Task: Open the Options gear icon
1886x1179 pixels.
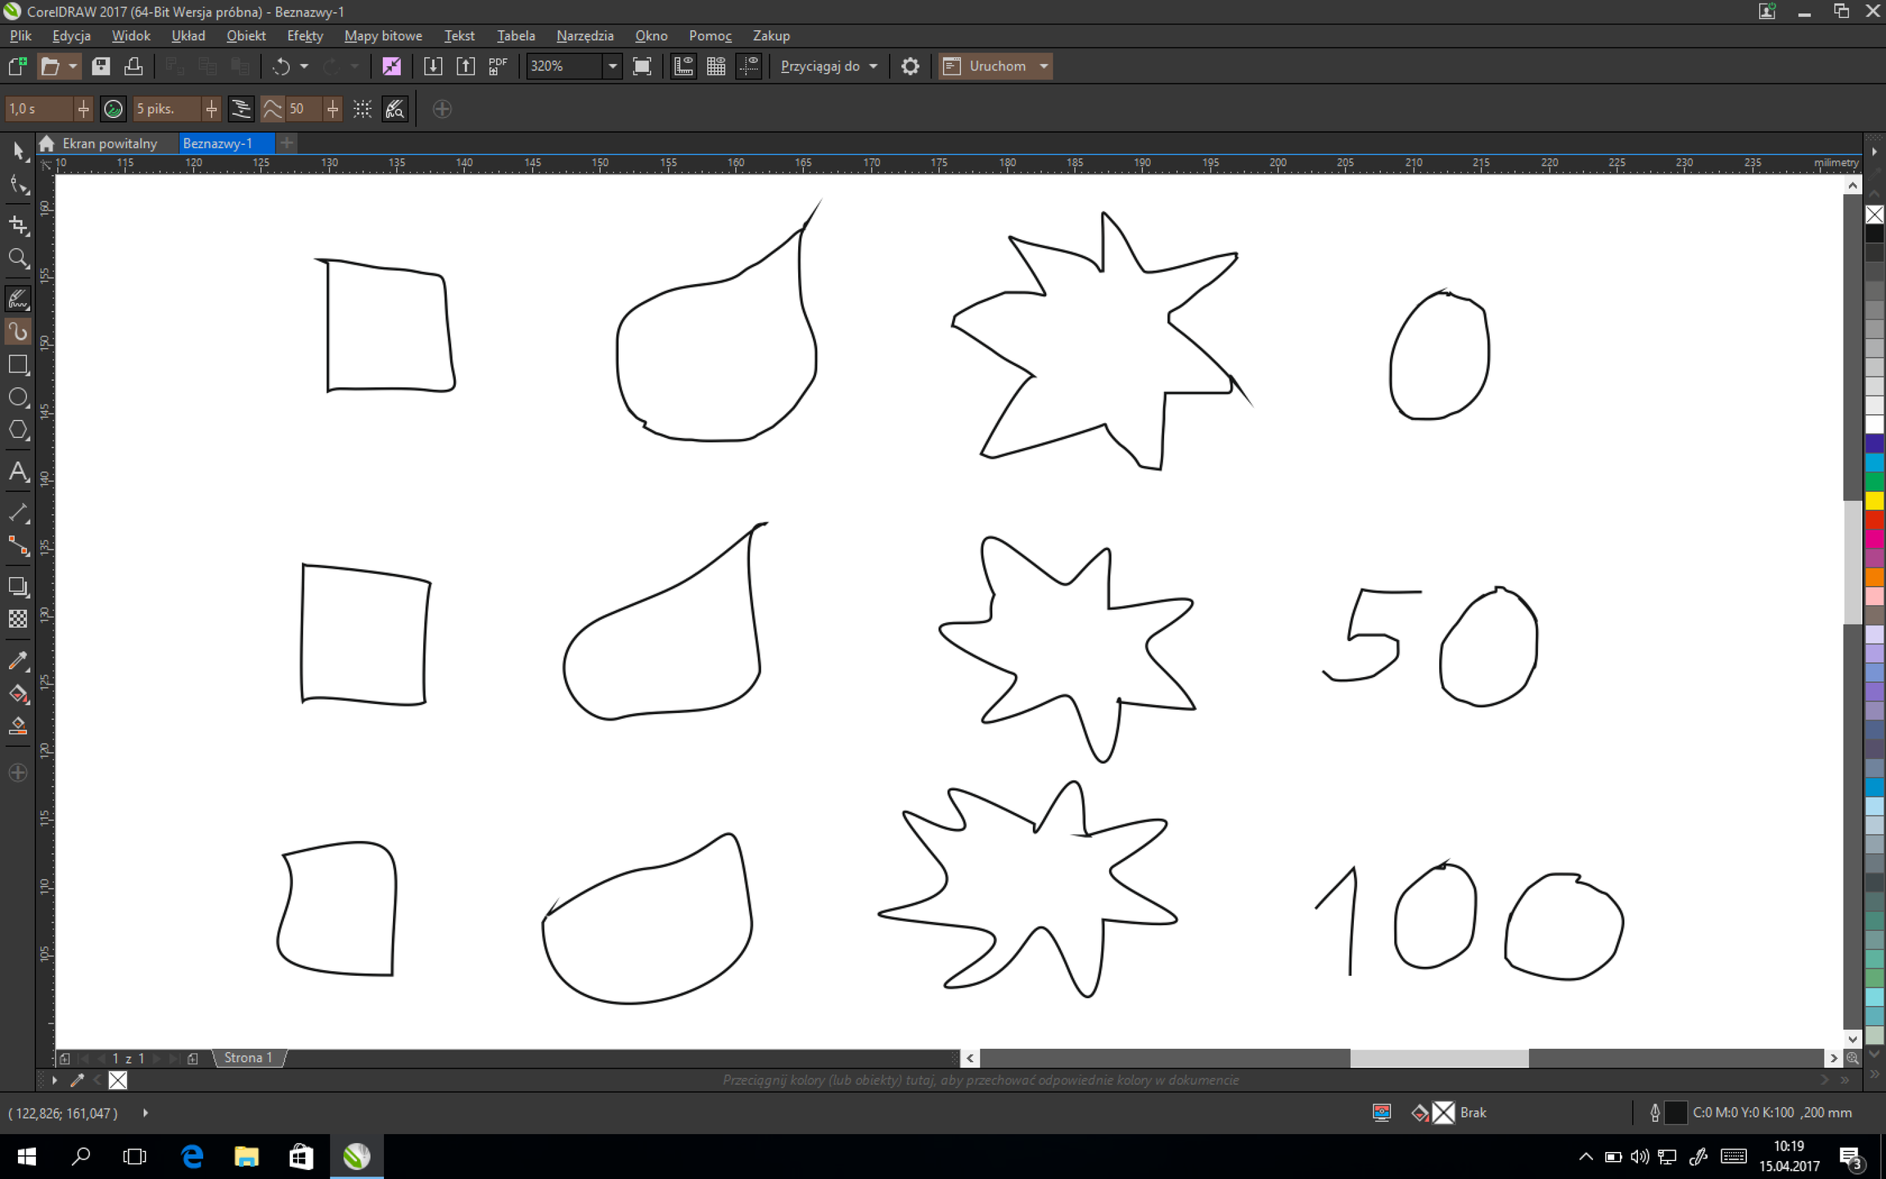Action: pos(910,66)
